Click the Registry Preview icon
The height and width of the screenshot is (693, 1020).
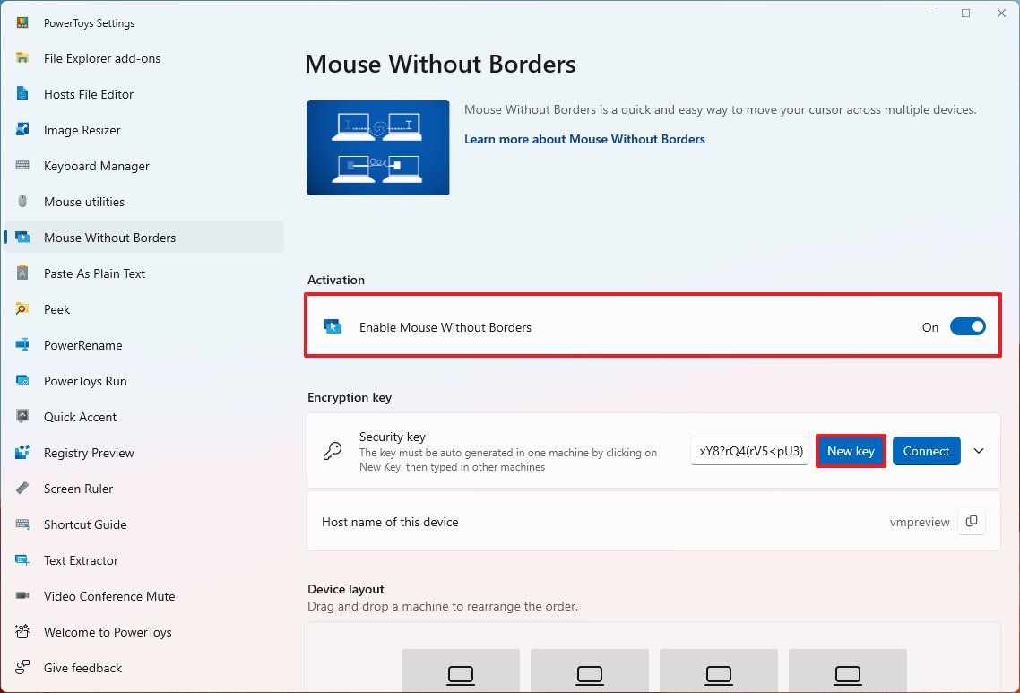[x=23, y=453]
